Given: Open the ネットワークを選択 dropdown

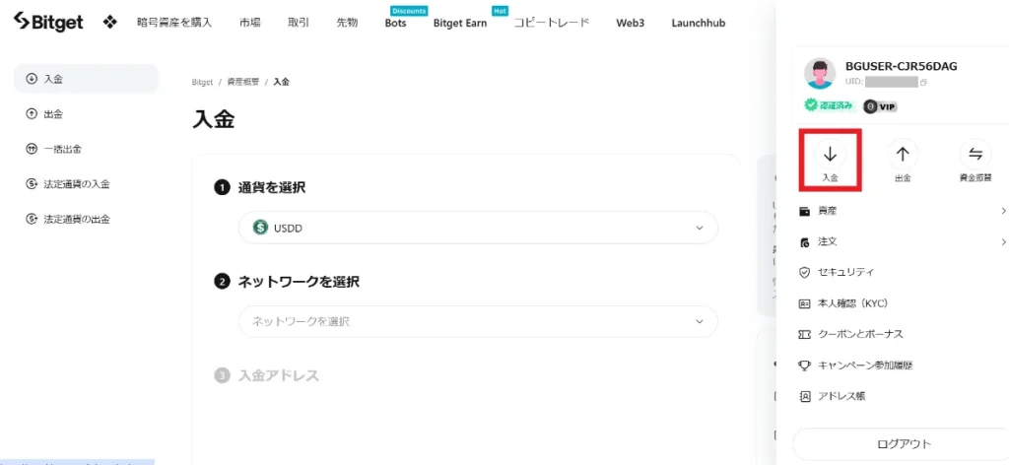Looking at the screenshot, I should point(478,321).
